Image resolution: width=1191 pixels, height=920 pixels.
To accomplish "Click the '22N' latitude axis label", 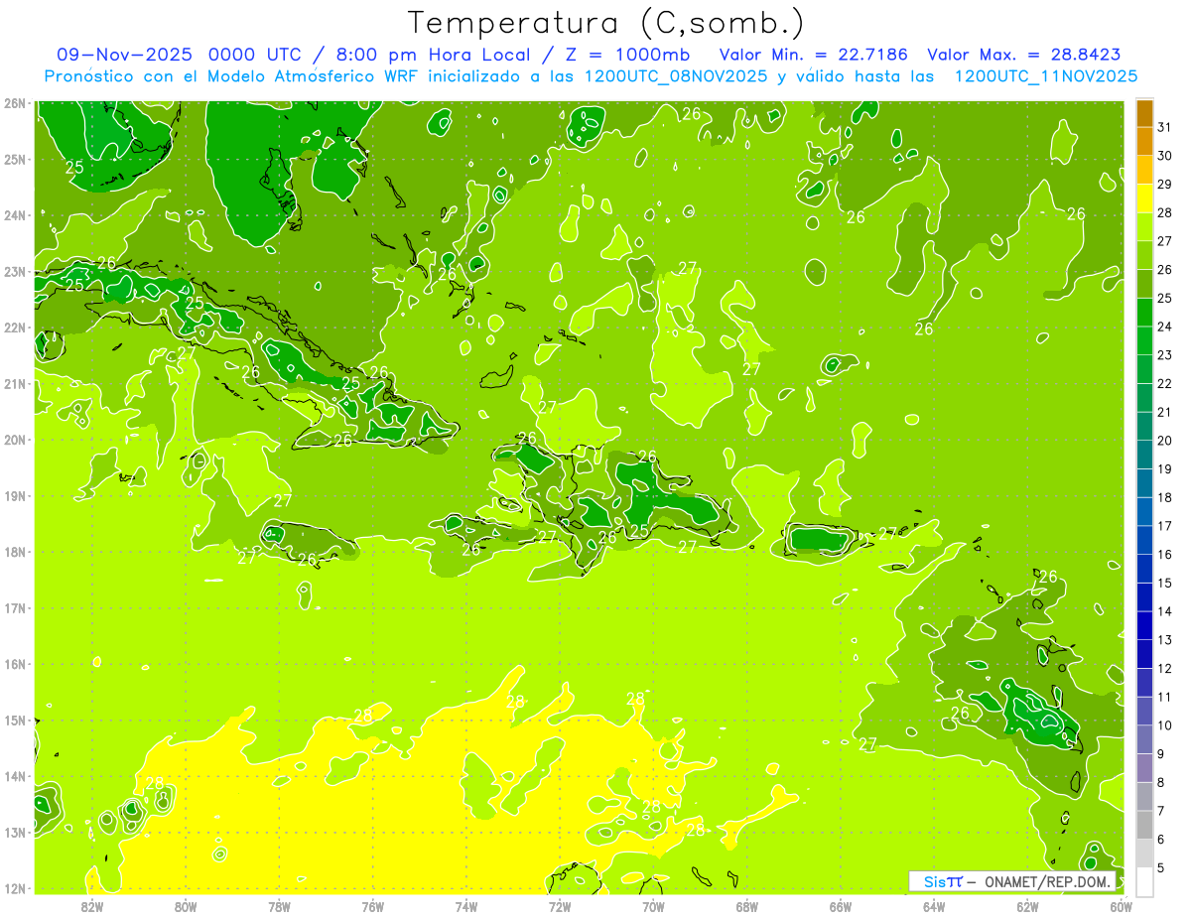I will [14, 328].
